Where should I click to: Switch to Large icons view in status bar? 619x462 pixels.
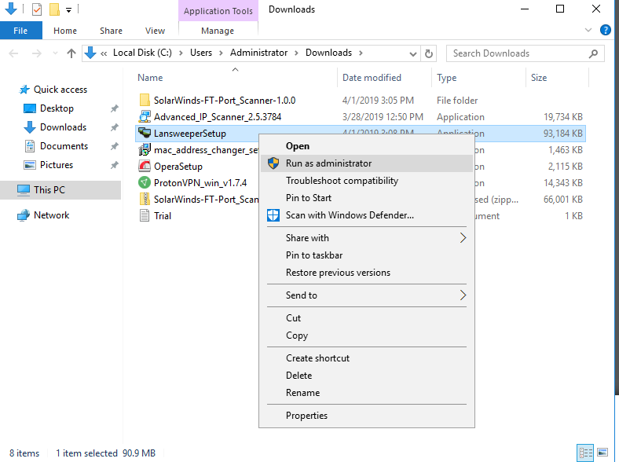(x=603, y=453)
